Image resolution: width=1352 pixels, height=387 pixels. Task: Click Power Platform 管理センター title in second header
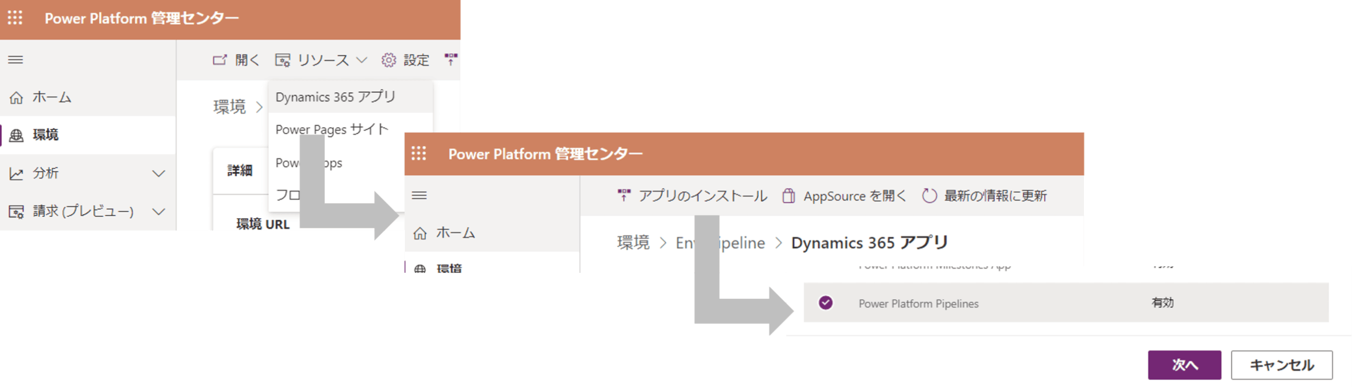[x=545, y=154]
